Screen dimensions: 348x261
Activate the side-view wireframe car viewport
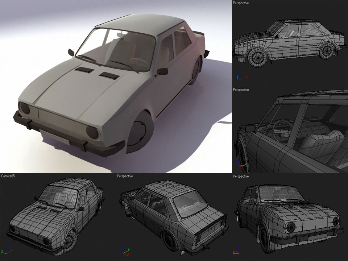290,43
